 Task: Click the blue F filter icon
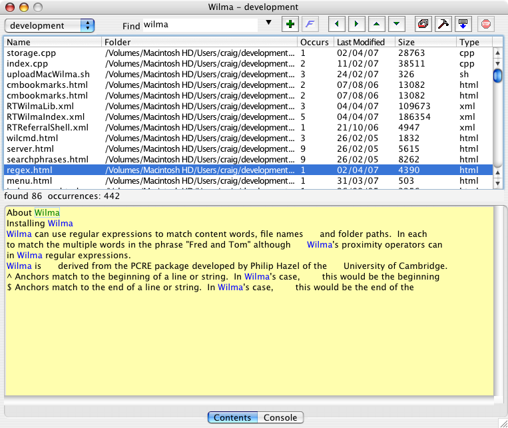coord(310,24)
